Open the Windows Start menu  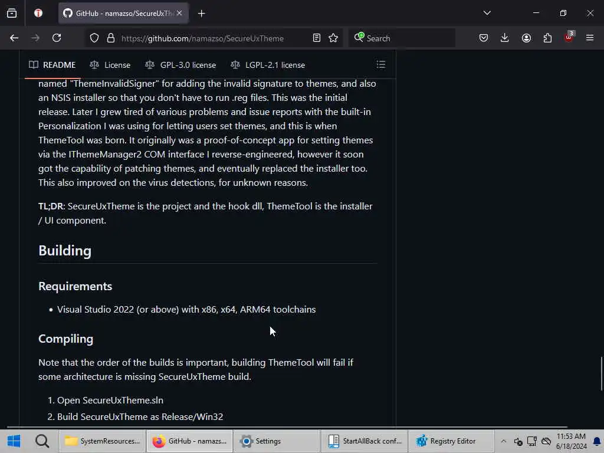coord(14,441)
